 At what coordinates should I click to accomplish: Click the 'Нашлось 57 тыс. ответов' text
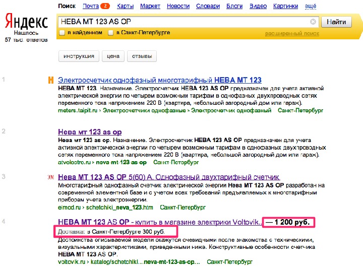coord(26,36)
